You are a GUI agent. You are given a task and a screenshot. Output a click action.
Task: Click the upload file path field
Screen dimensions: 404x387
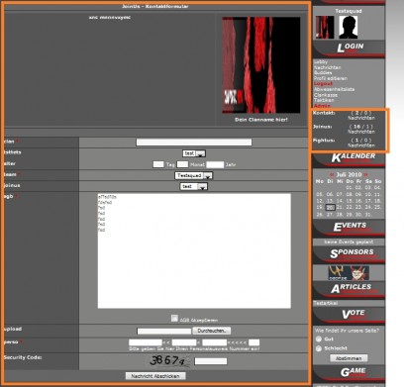(164, 331)
